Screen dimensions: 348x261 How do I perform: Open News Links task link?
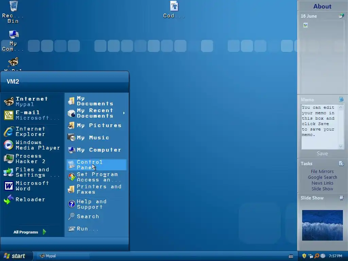(x=322, y=183)
